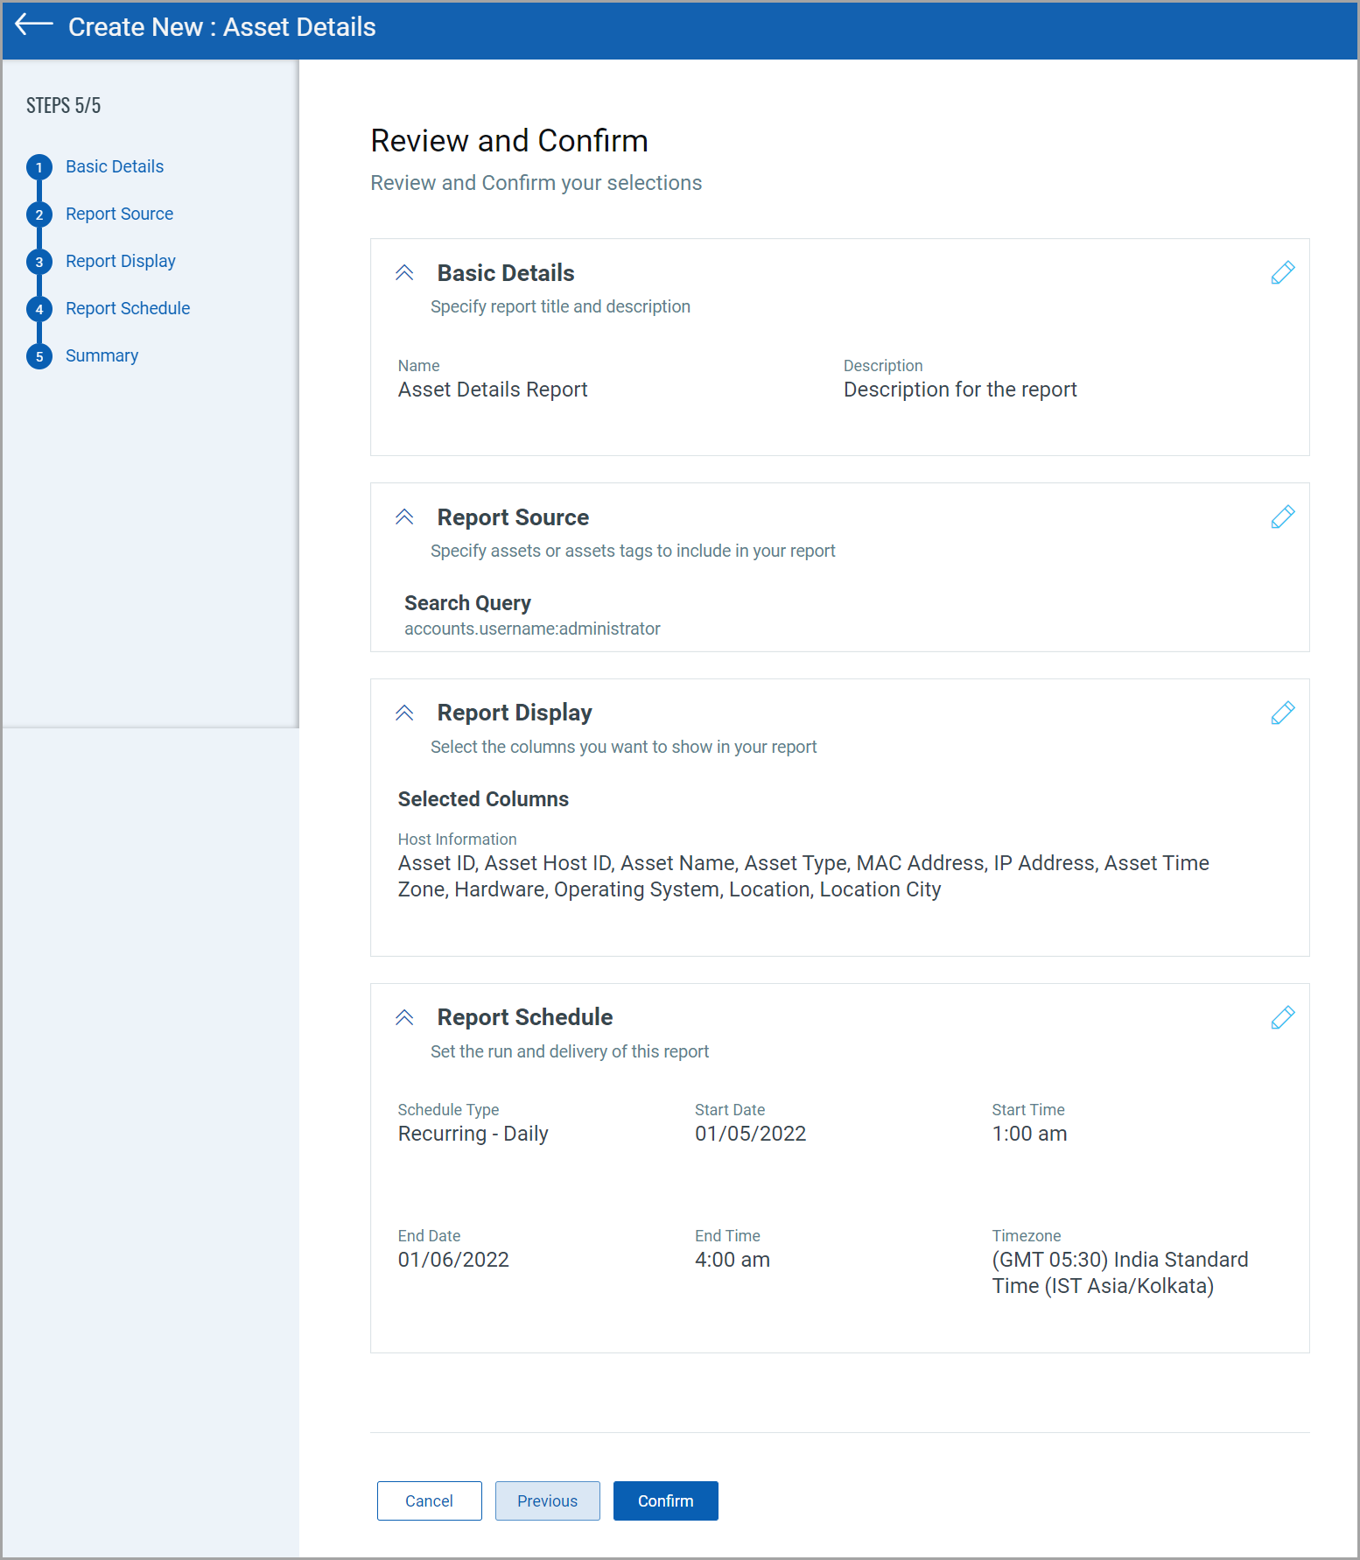The width and height of the screenshot is (1360, 1560).
Task: Click the back arrow in header
Action: point(34,25)
